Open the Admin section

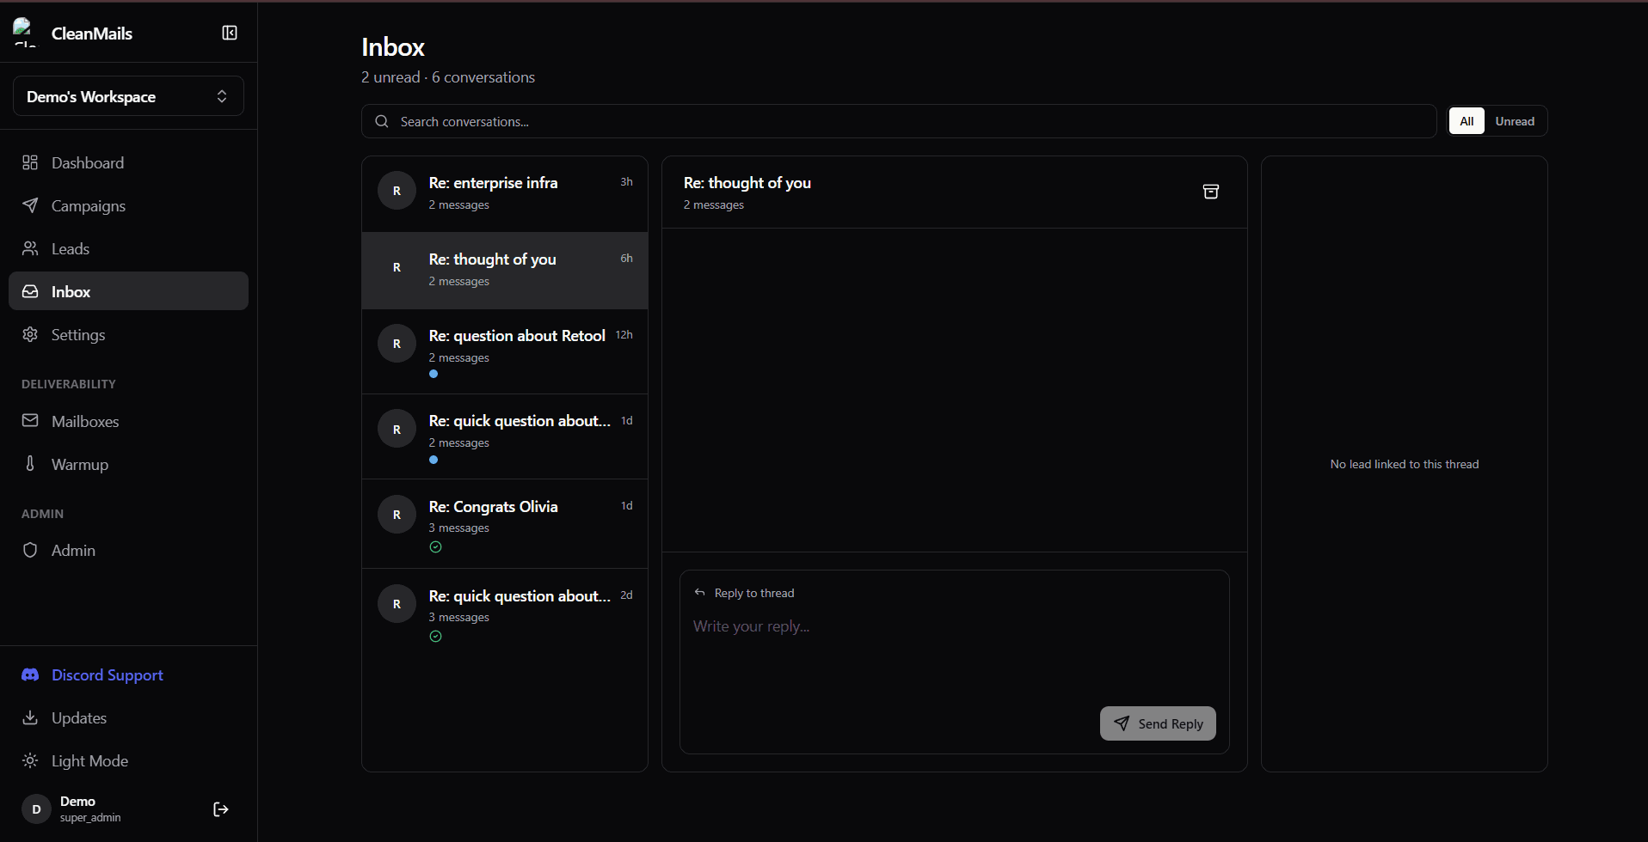tap(128, 551)
